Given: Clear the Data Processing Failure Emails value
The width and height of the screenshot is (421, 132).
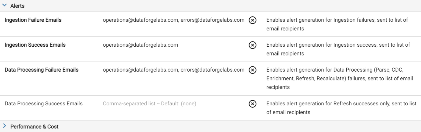Looking at the screenshot, I should (x=253, y=70).
